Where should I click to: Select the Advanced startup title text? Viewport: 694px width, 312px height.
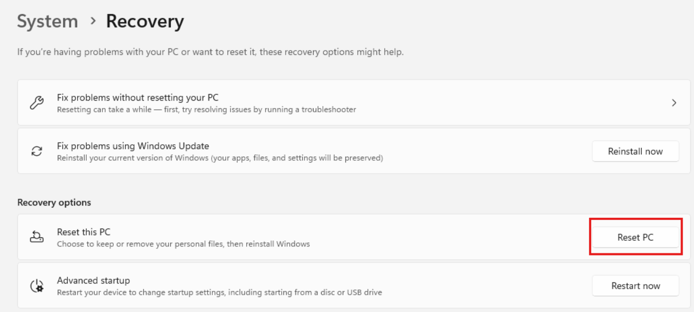click(93, 280)
